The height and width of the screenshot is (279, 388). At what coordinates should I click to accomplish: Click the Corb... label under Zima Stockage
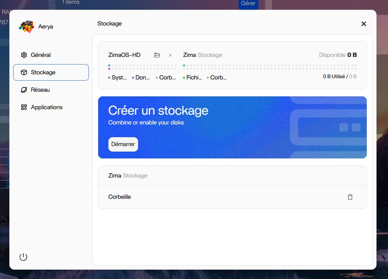(x=218, y=78)
